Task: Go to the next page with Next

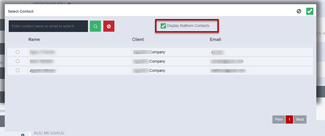Action: 300,119
